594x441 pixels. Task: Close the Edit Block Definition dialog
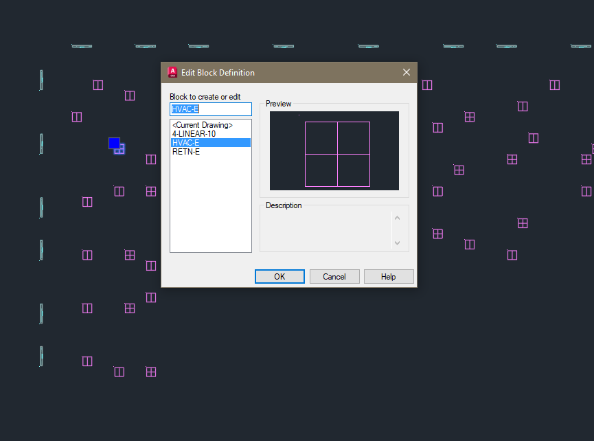pos(406,72)
